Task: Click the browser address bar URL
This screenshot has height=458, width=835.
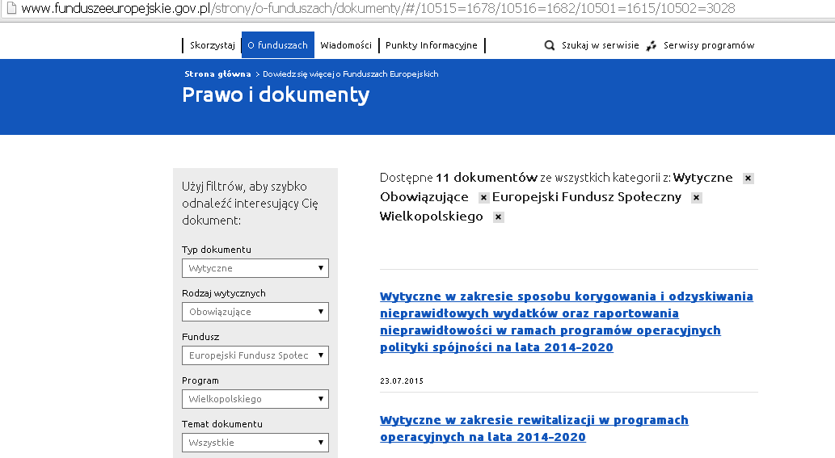Action: 378,9
